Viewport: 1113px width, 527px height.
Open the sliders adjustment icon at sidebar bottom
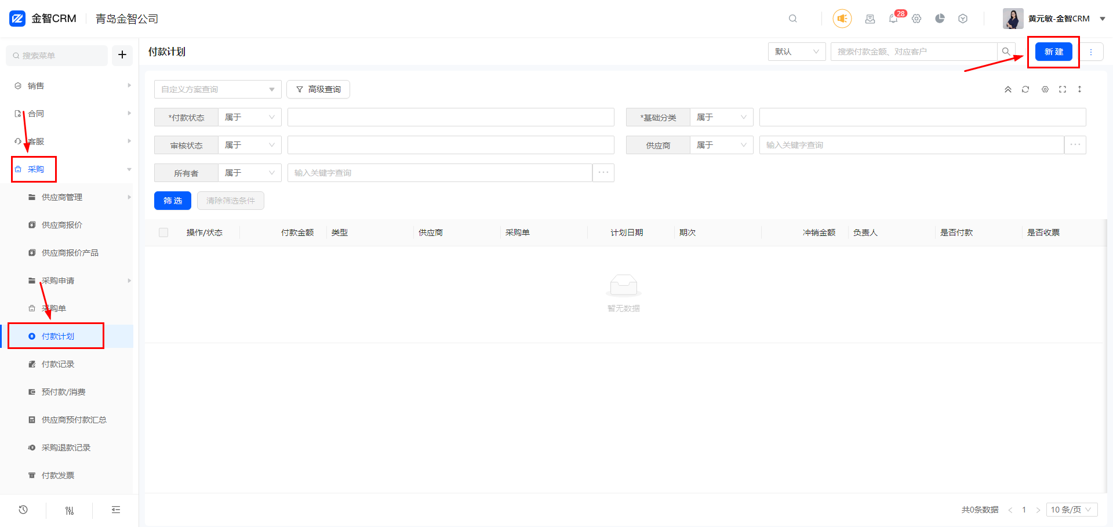(x=70, y=510)
